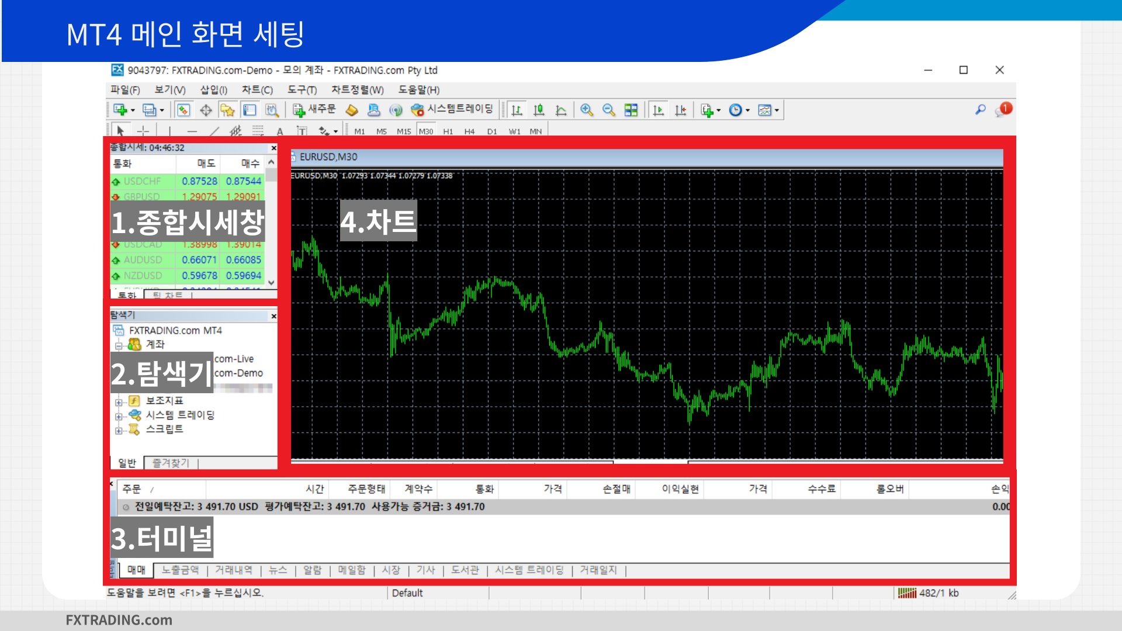Switch timeframe to H4
Image resolution: width=1122 pixels, height=631 pixels.
tap(470, 131)
